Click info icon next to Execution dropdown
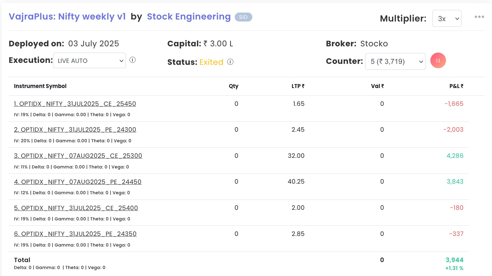The image size is (492, 276). [132, 60]
